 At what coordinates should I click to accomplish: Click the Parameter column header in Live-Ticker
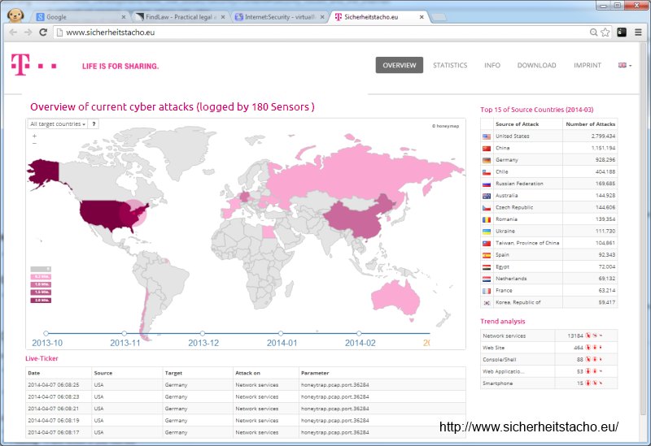click(x=315, y=373)
